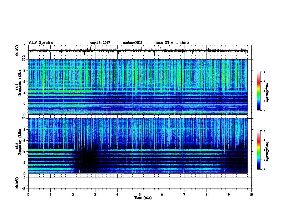Click the ch.2 colorbar "-3" scale value

pos(263,131)
